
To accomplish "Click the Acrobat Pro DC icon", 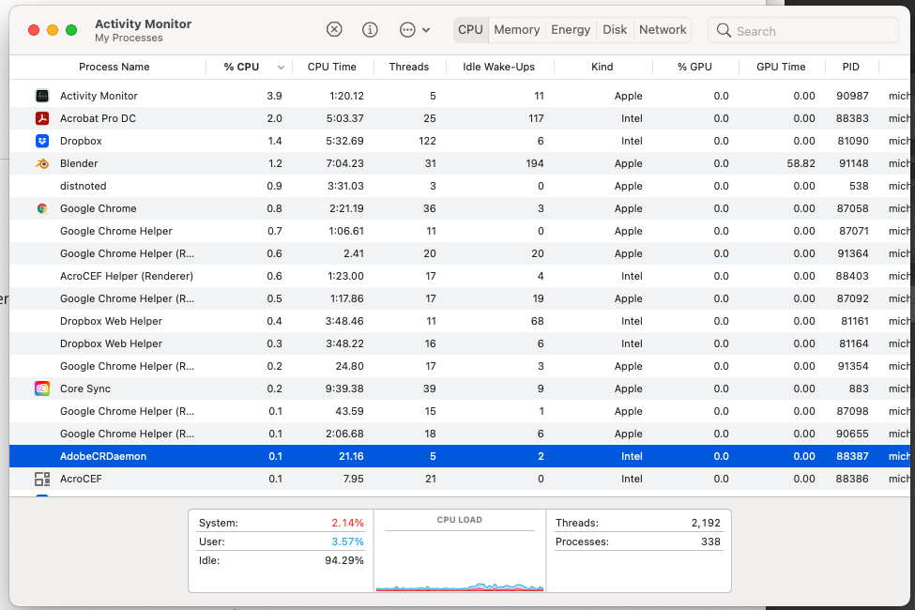I will [x=42, y=118].
